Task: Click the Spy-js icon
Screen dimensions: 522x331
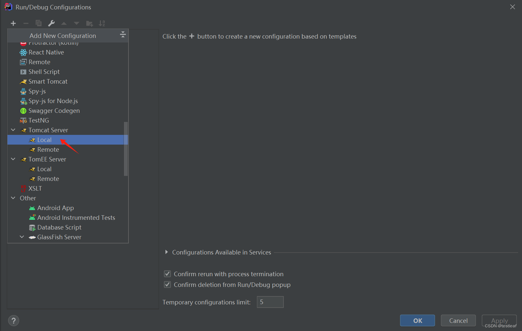Action: (23, 91)
